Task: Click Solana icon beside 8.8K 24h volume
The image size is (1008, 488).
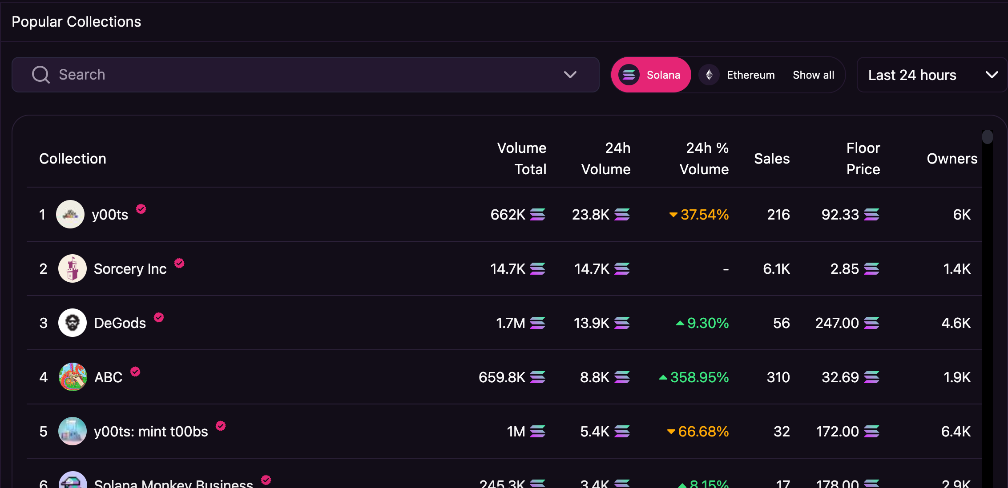Action: coord(622,377)
